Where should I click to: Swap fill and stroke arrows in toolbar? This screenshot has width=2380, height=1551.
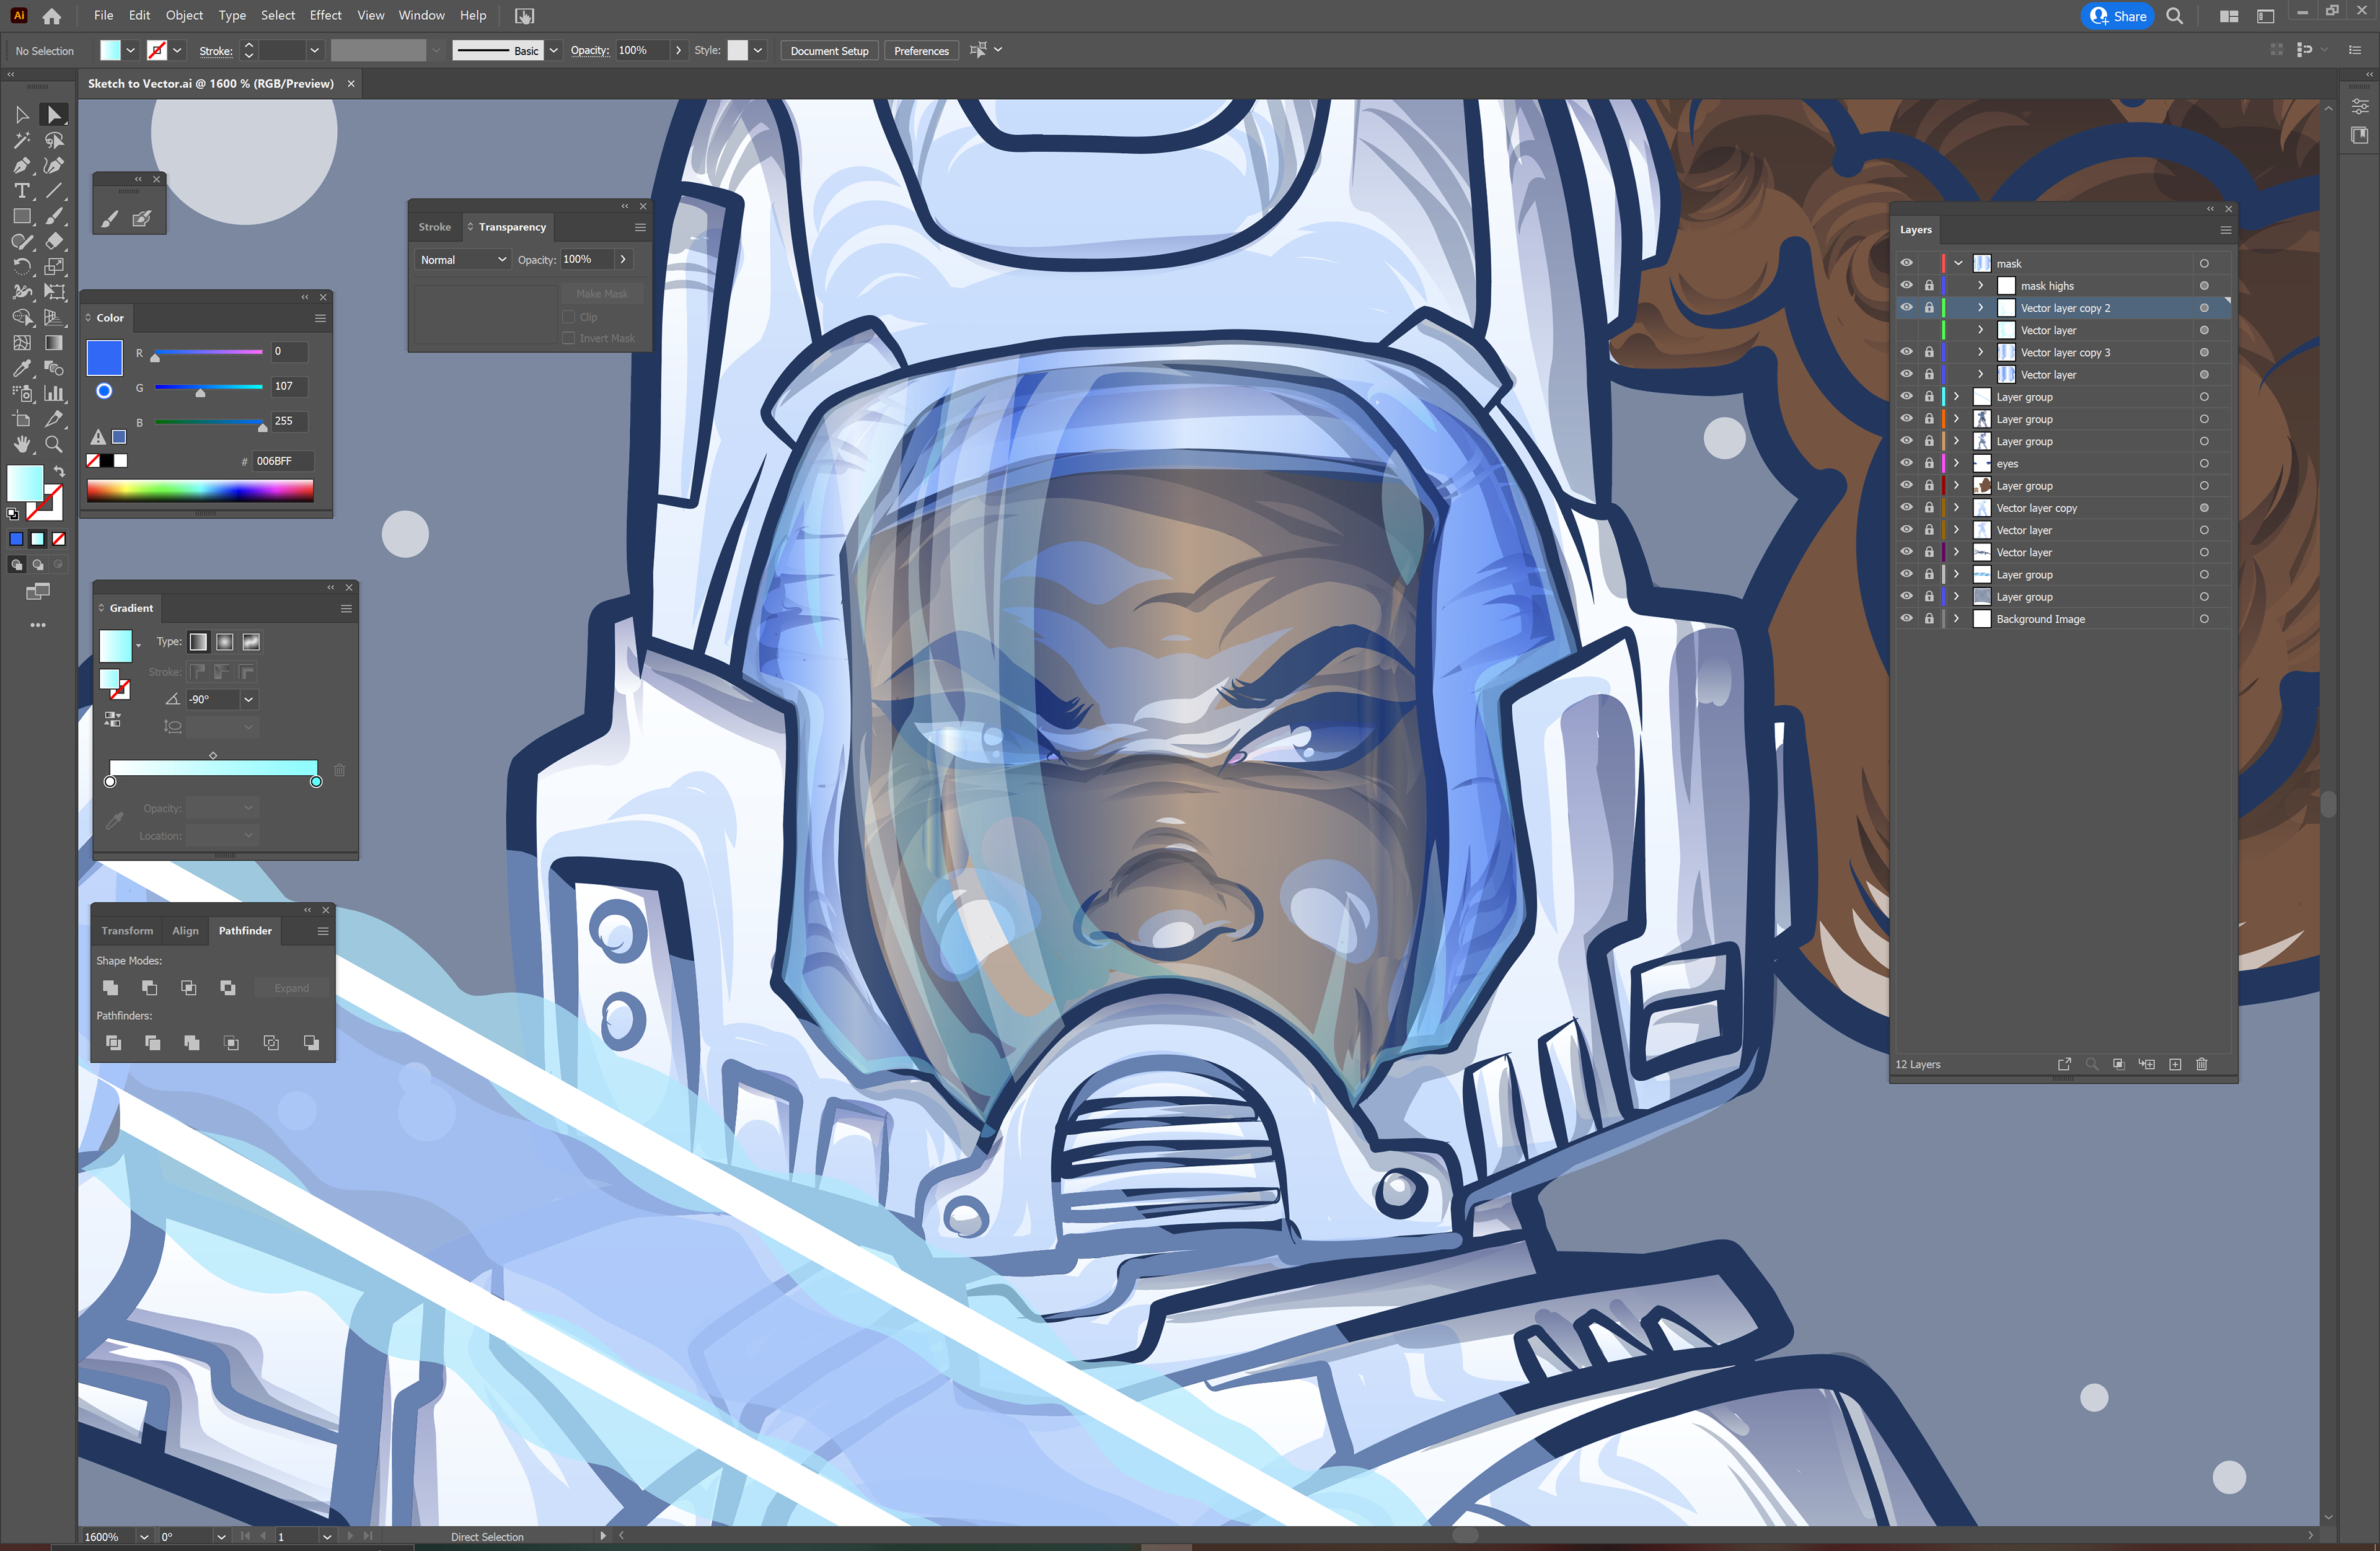pos(59,471)
